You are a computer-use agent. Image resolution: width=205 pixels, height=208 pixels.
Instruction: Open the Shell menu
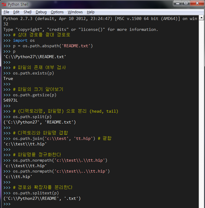(x=28, y=12)
